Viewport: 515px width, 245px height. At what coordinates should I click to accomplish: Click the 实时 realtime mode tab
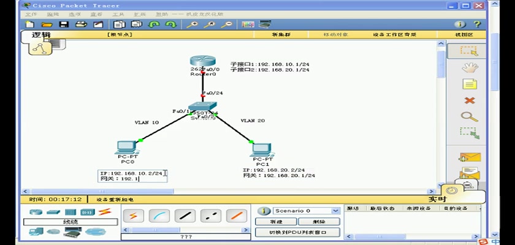[437, 199]
